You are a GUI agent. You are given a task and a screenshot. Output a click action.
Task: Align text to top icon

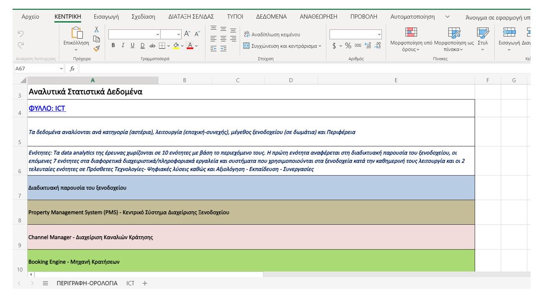coord(214,28)
